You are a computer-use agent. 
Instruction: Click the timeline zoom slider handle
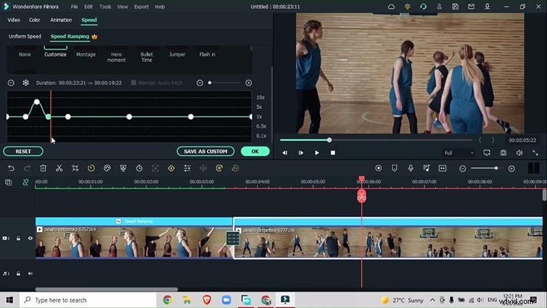pos(496,168)
